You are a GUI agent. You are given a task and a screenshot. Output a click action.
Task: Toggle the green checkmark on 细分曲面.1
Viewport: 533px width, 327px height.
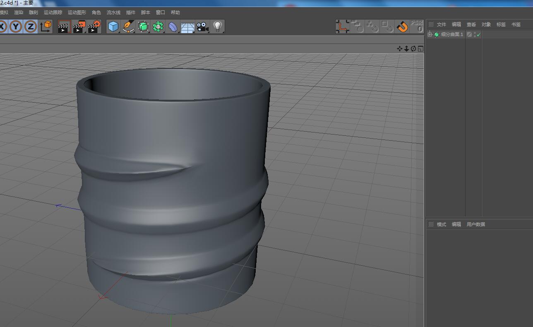pyautogui.click(x=479, y=35)
